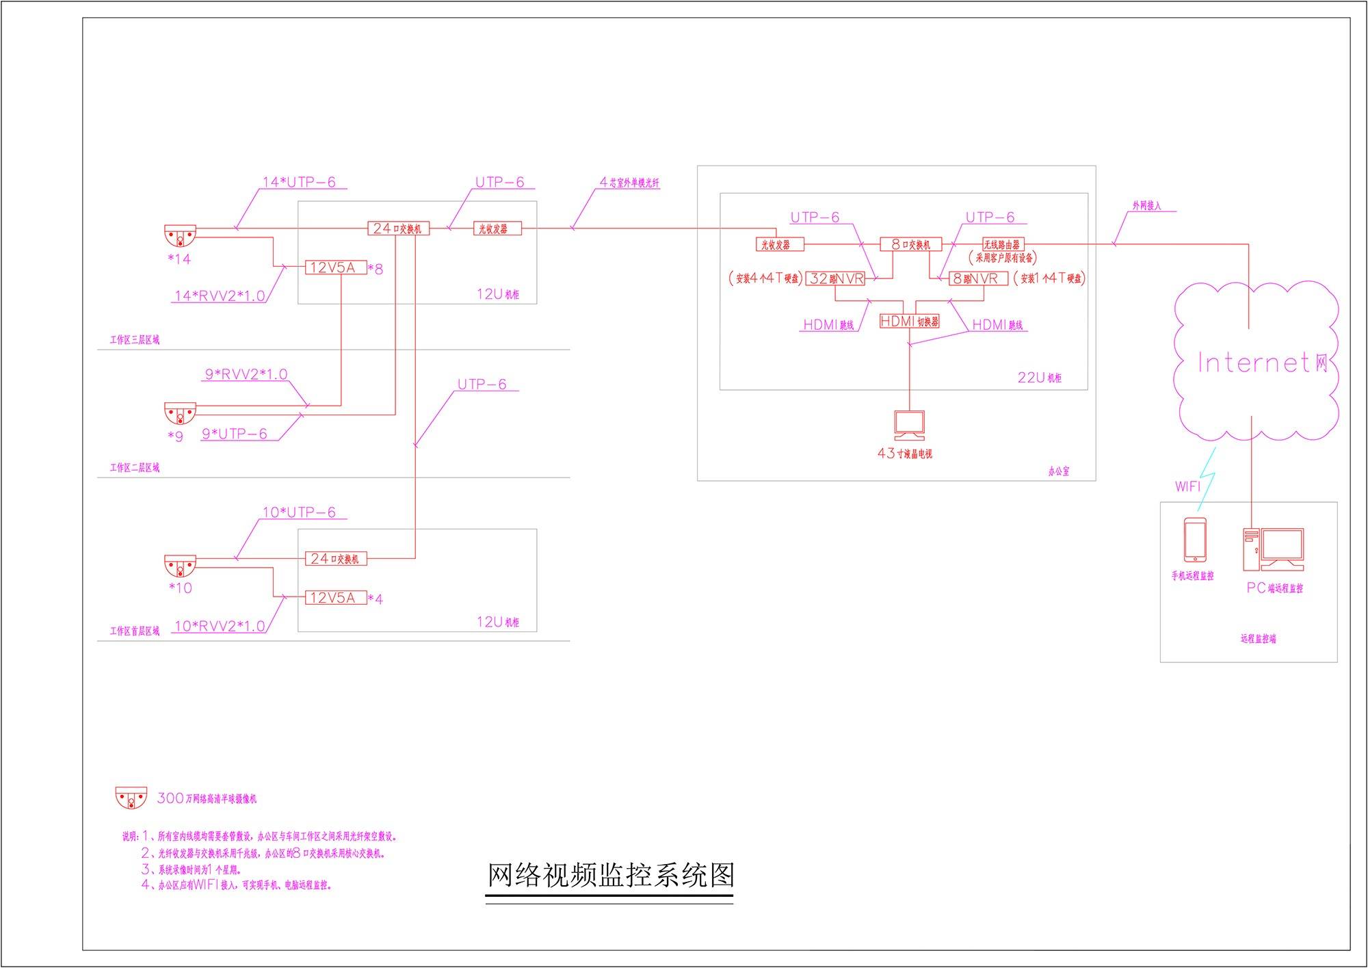Click the 4芯室外单模光纤 fiber label
This screenshot has width=1368, height=968.
(x=629, y=183)
